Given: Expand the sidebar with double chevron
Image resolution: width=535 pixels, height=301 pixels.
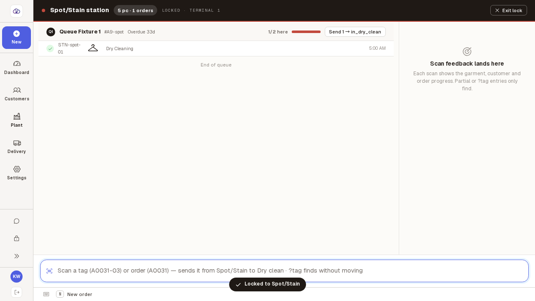Looking at the screenshot, I should pyautogui.click(x=17, y=256).
